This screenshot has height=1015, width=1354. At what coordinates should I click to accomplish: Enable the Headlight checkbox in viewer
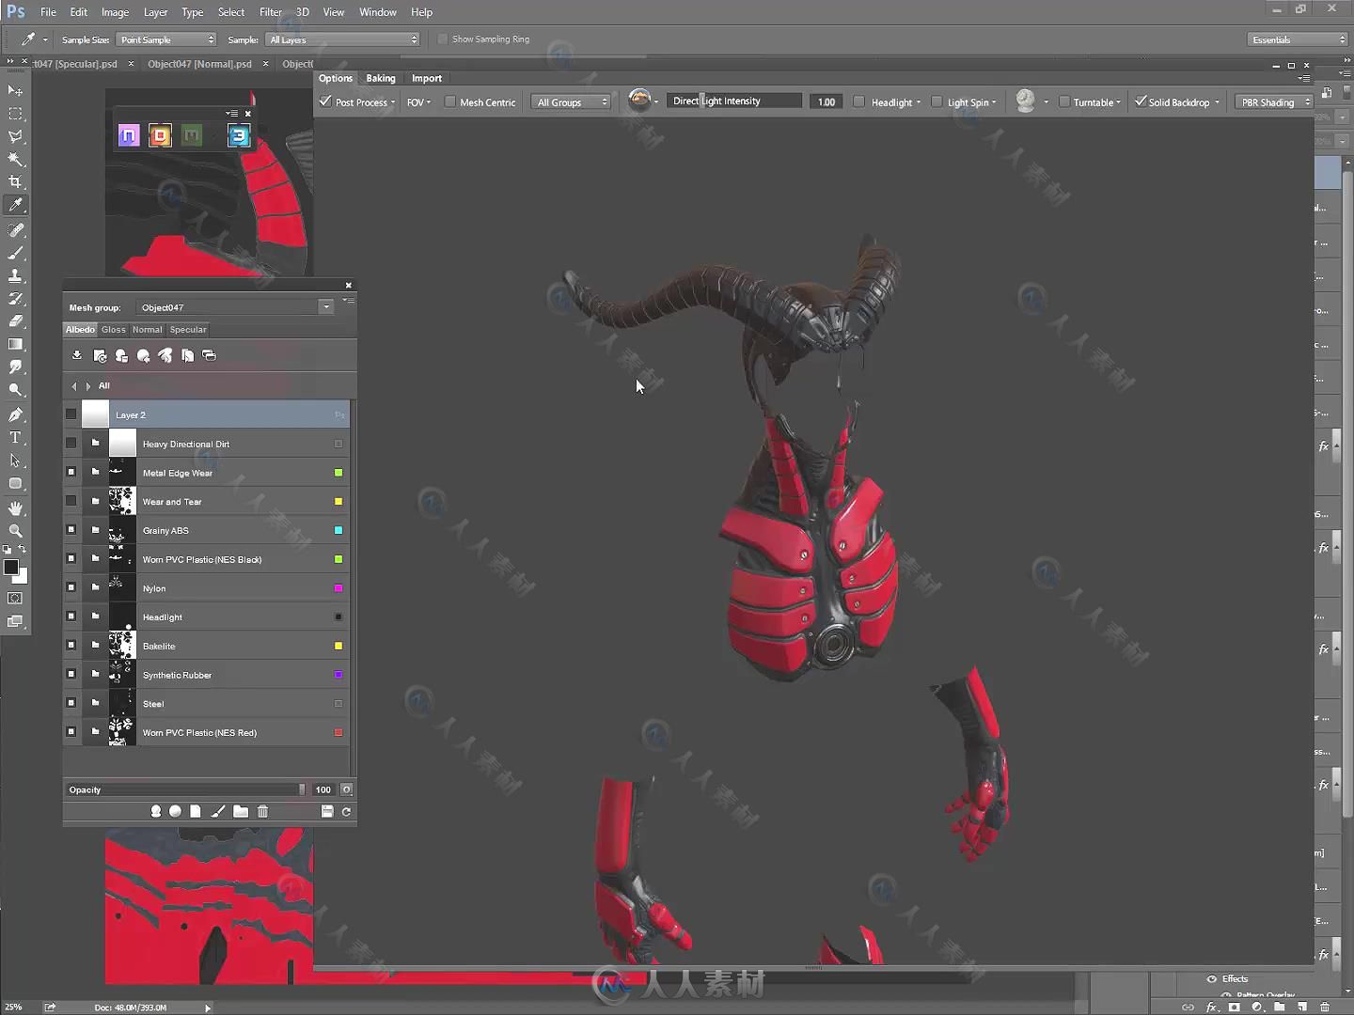click(x=858, y=101)
